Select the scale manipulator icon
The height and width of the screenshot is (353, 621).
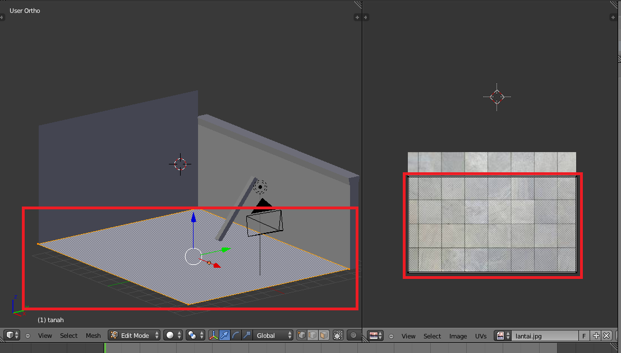[247, 335]
